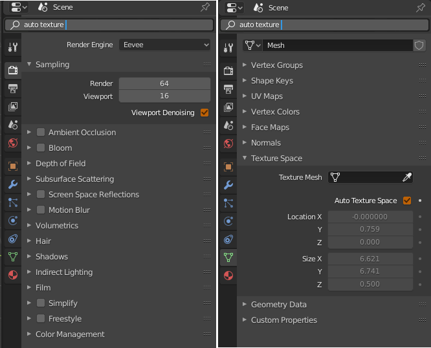Viewport: 431px width, 348px height.
Task: Expand UV Maps panel
Action: (334, 96)
